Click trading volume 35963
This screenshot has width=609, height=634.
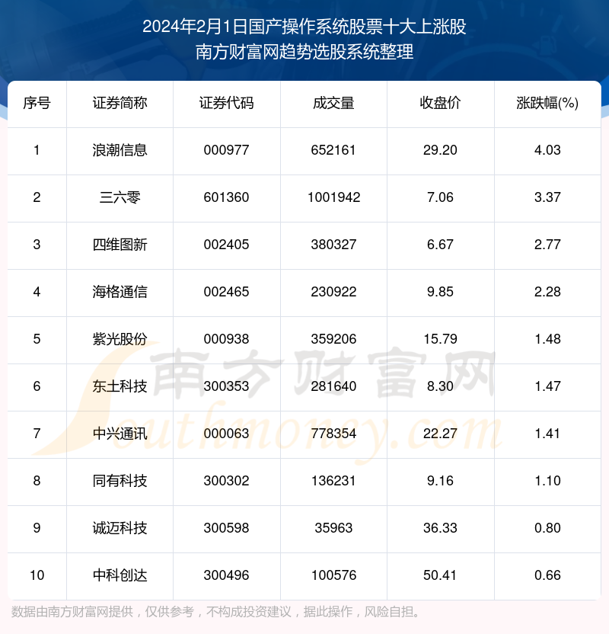coord(333,528)
